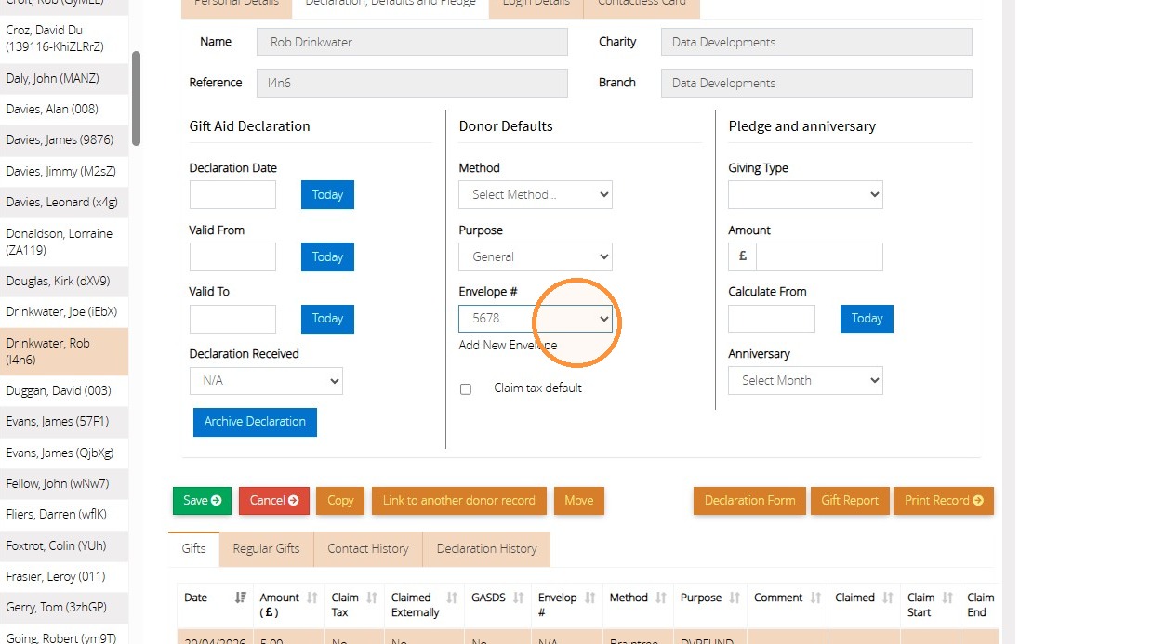Click Link to another donor record

459,500
